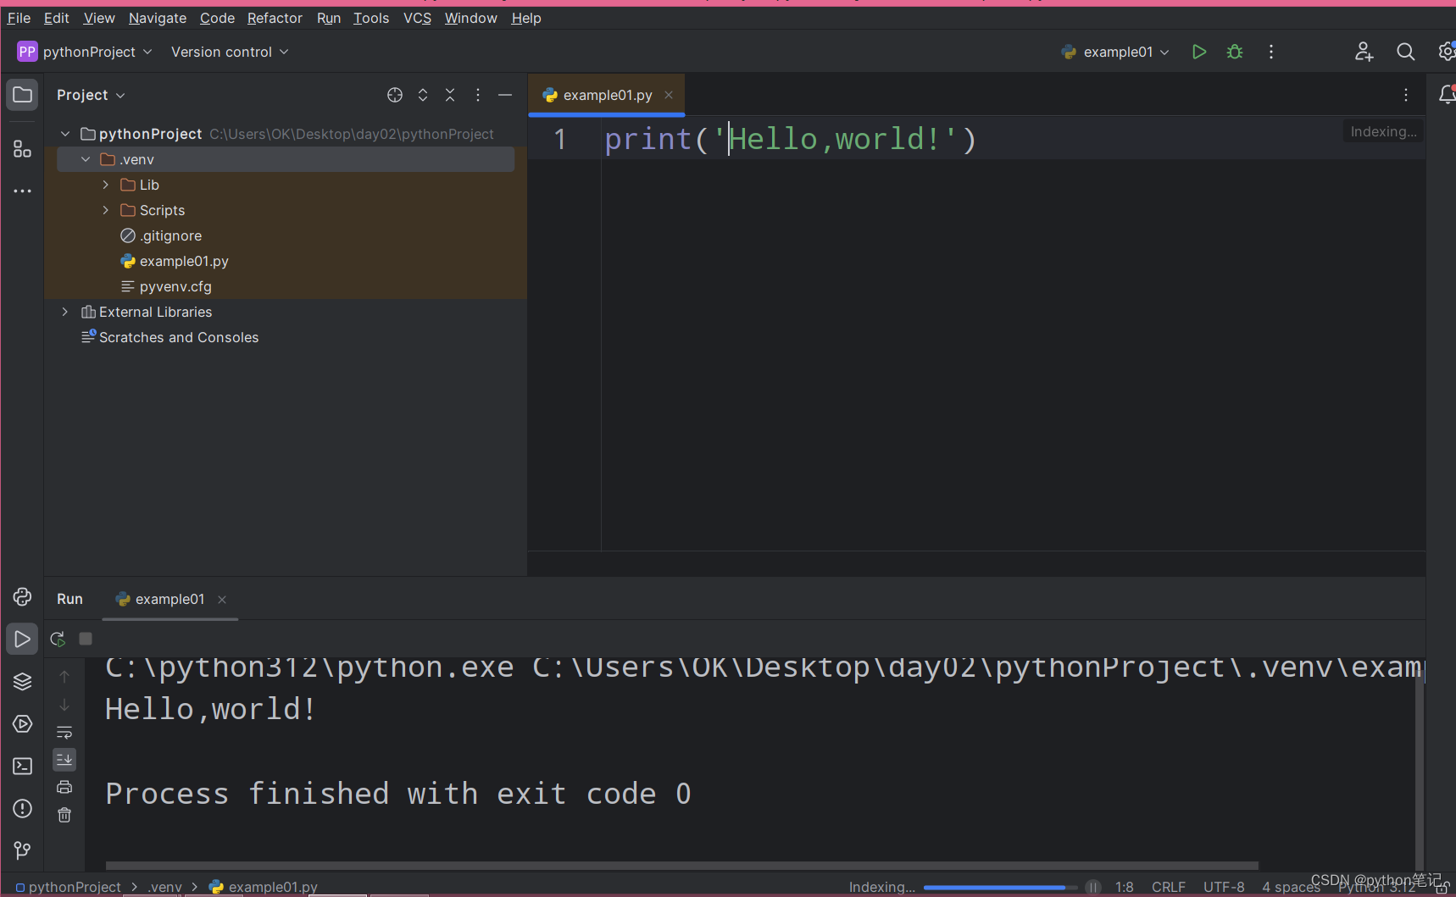Image resolution: width=1456 pixels, height=897 pixels.
Task: Print the console output
Action: coord(64,788)
